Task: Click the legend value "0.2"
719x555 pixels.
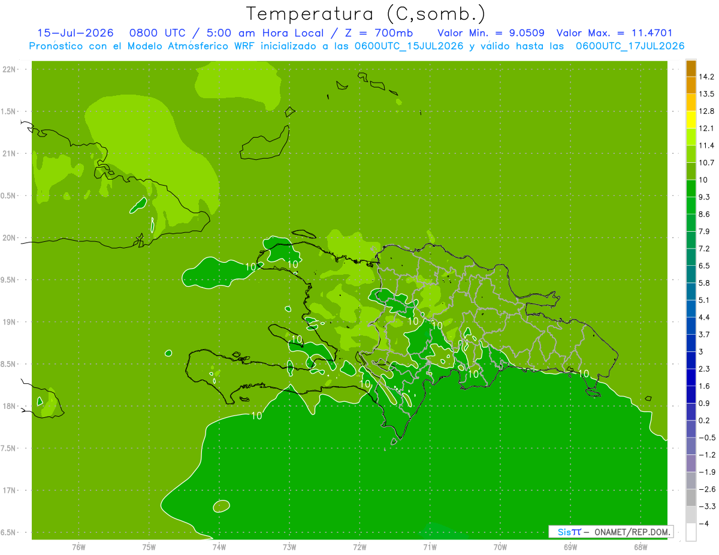Action: click(705, 420)
